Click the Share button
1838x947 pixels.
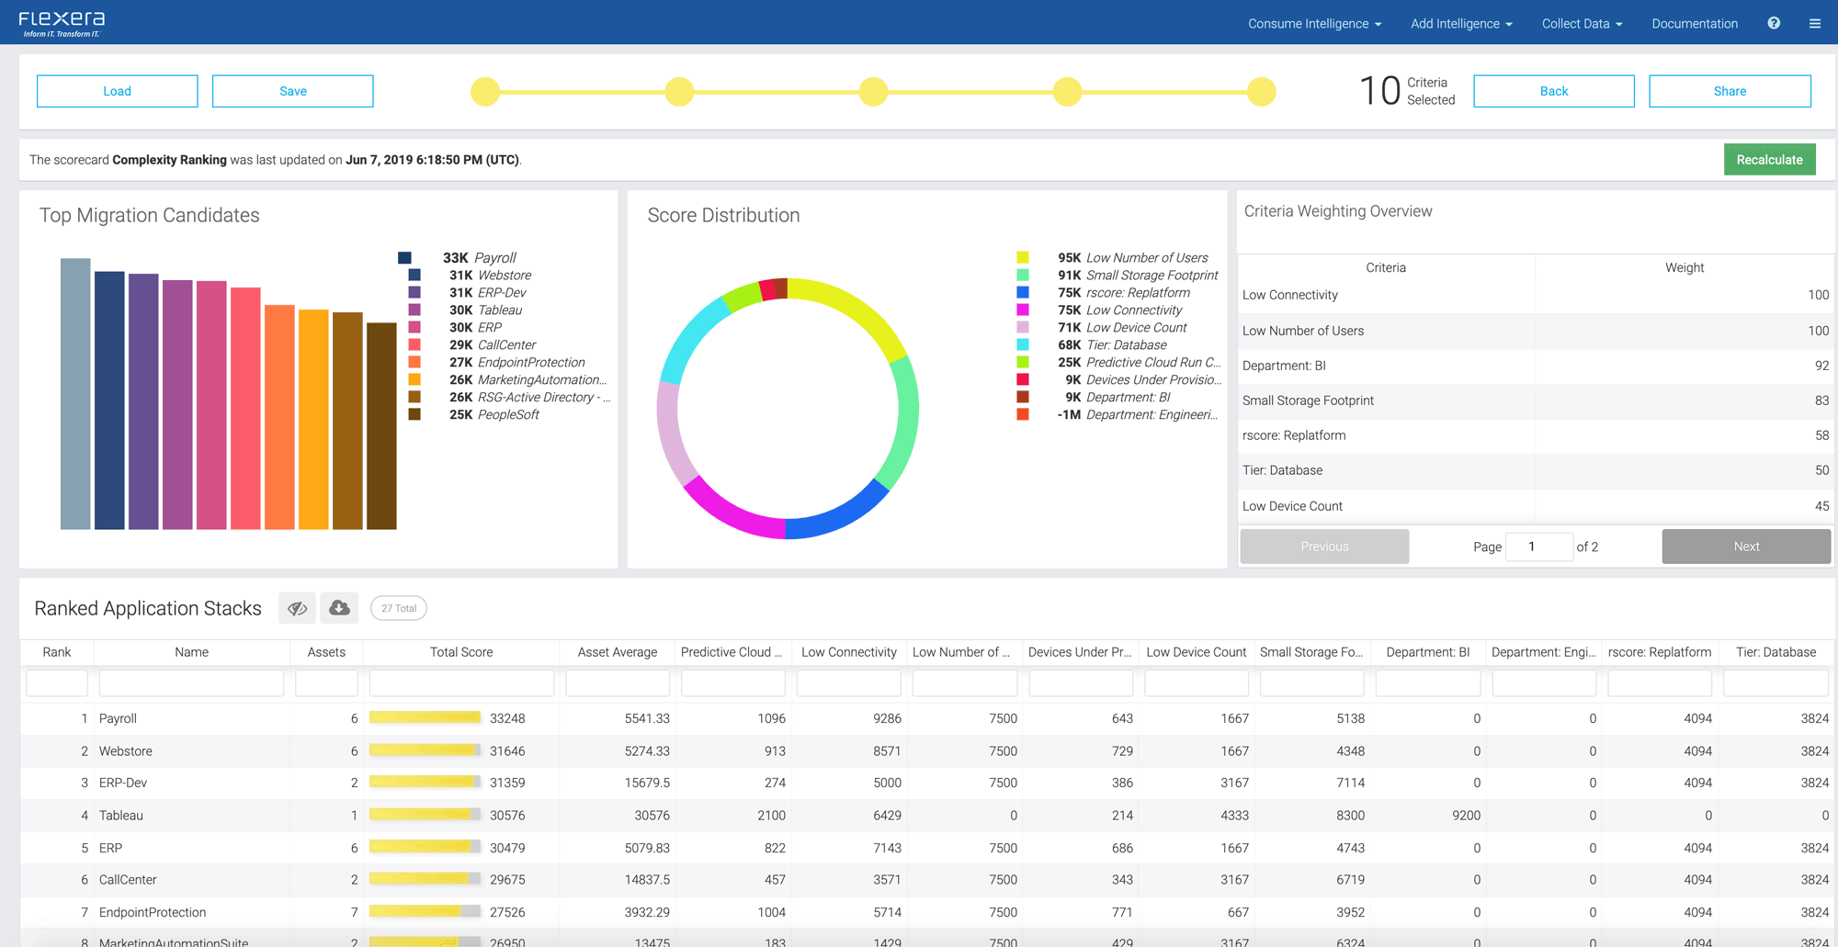tap(1730, 91)
